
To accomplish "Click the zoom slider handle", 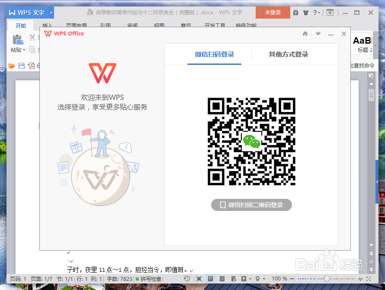I will pyautogui.click(x=326, y=279).
